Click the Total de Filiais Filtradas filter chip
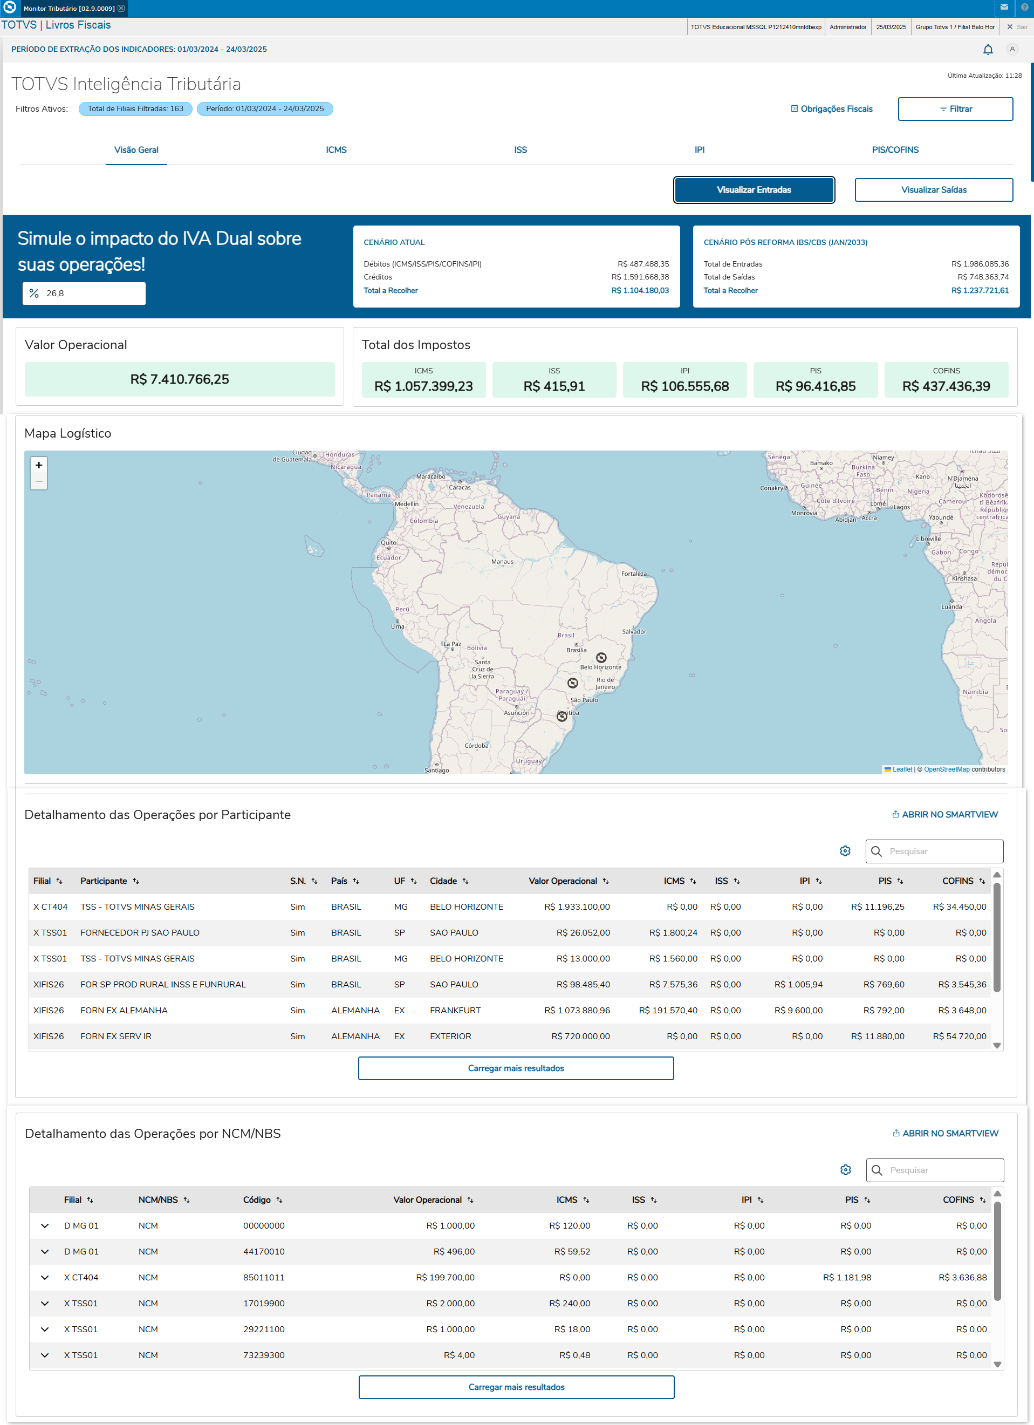 136,108
